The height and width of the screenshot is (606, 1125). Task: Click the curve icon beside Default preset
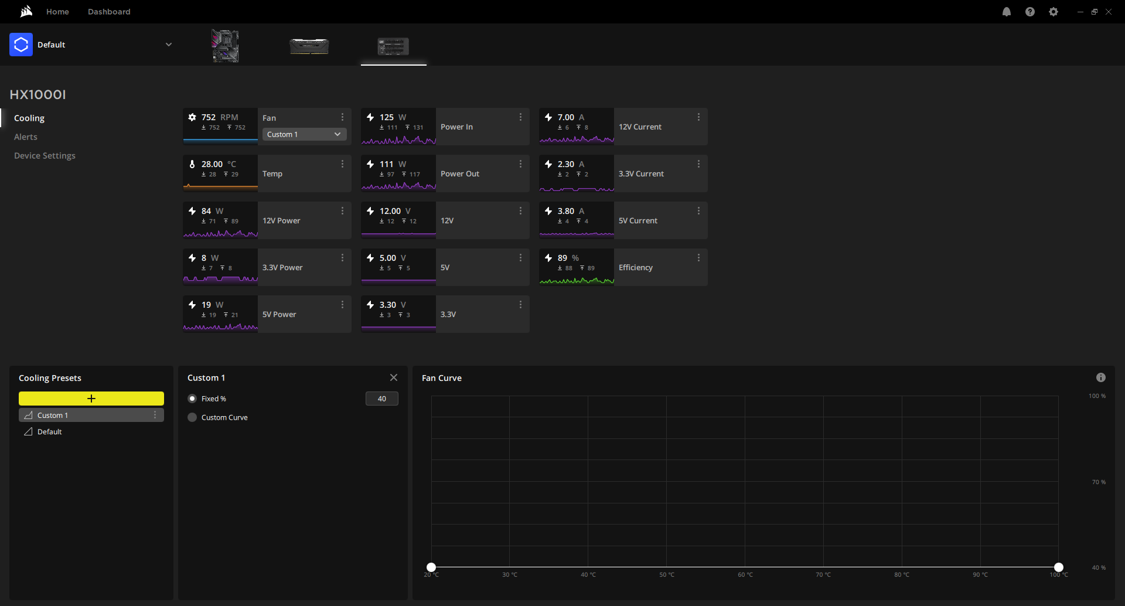point(28,431)
